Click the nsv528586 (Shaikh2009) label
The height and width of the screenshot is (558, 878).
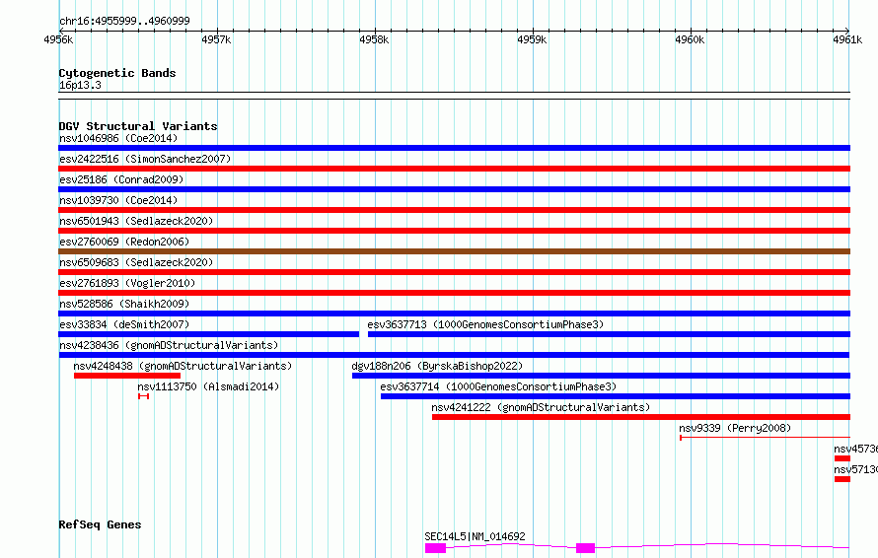click(x=124, y=304)
